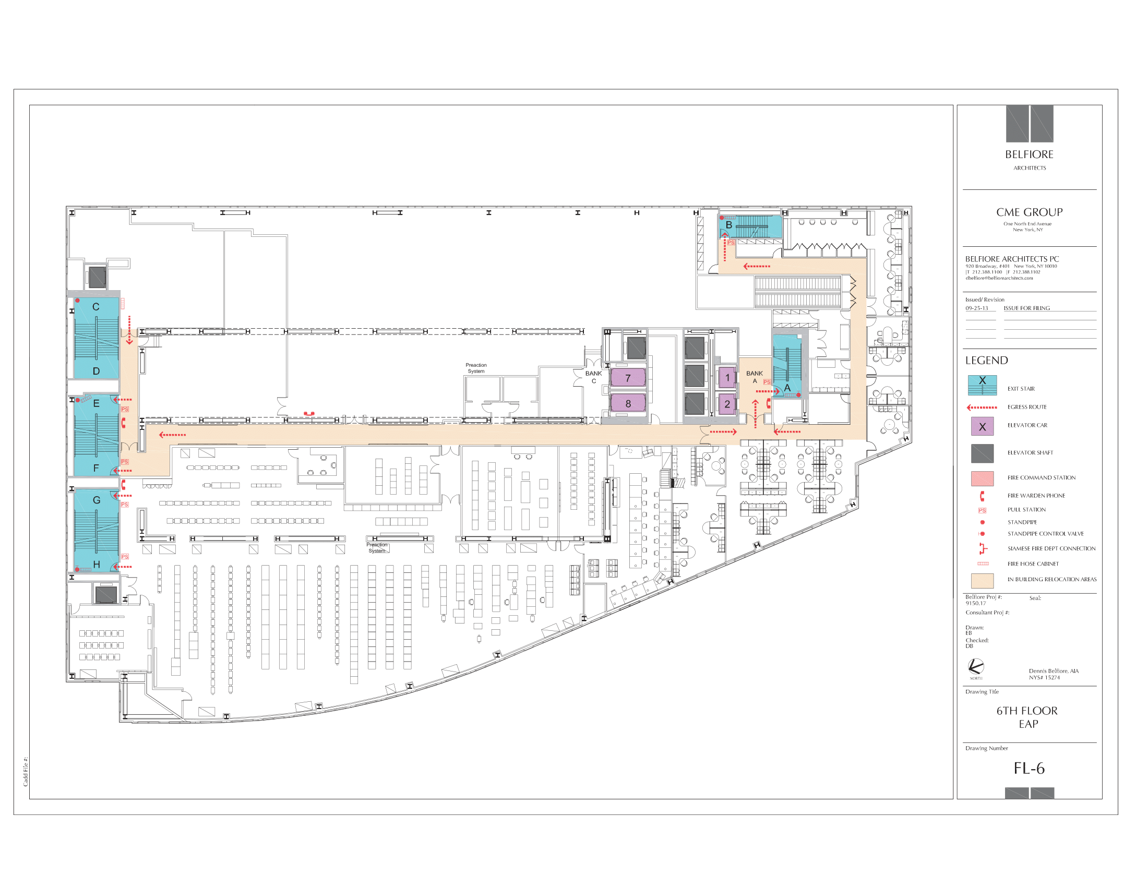1148x887 pixels.
Task: Click the Fire Command Station legend swatch
Action: 982,478
